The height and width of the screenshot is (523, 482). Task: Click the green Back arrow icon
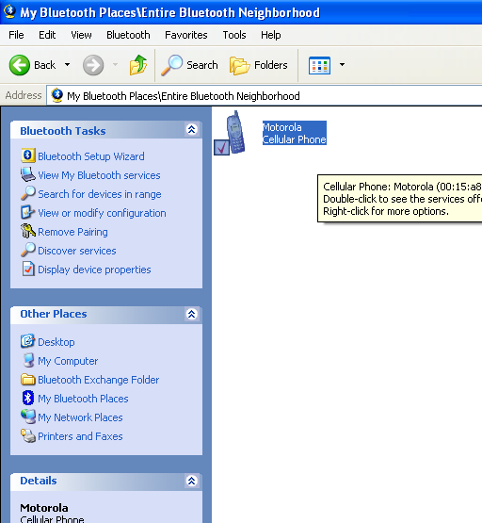pos(20,65)
